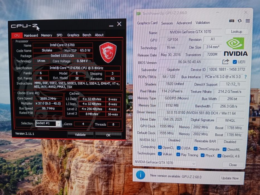The width and height of the screenshot is (260, 195).
Task: Open the About tab in CPU-Z
Action: (x=99, y=35)
